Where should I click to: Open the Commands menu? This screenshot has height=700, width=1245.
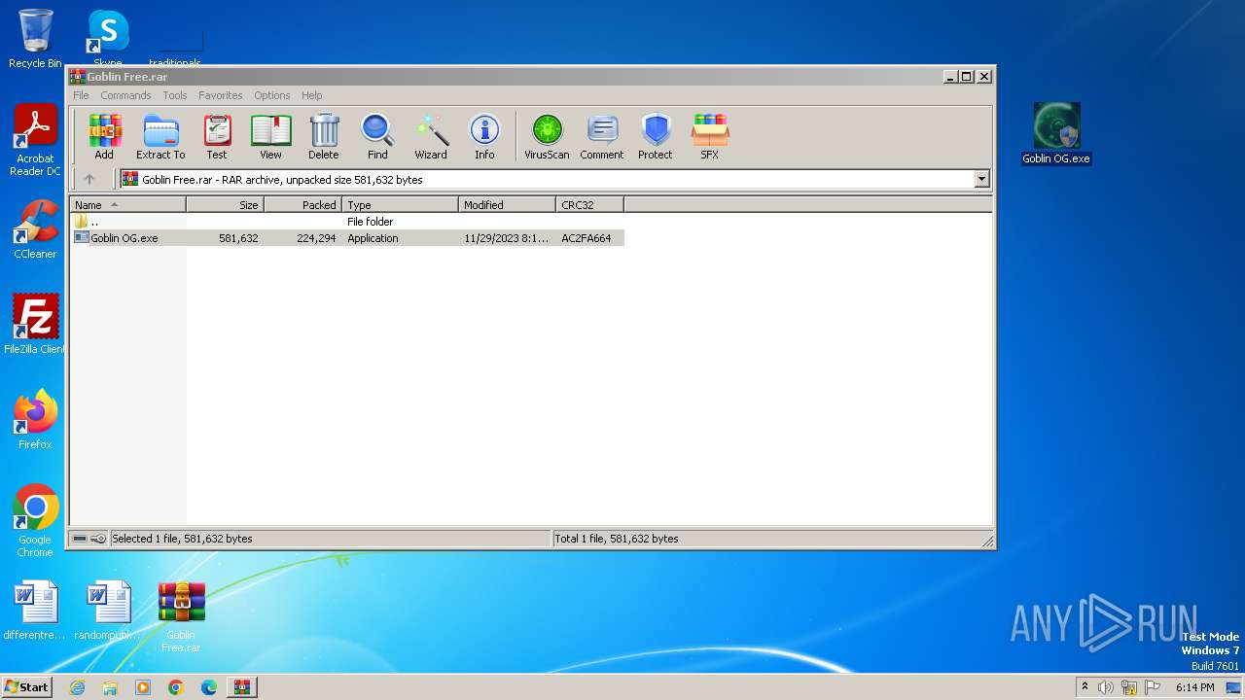tap(125, 95)
